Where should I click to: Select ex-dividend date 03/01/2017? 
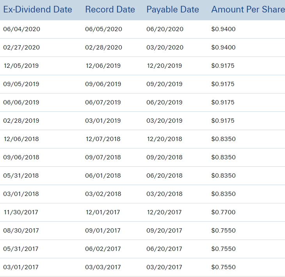[x=21, y=267]
